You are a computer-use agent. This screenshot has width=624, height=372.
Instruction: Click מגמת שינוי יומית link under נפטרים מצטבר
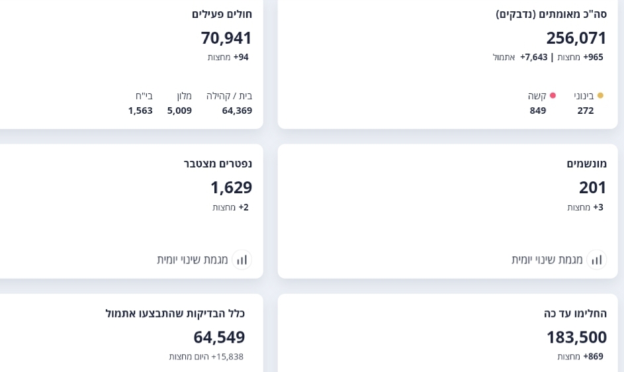[x=193, y=259]
